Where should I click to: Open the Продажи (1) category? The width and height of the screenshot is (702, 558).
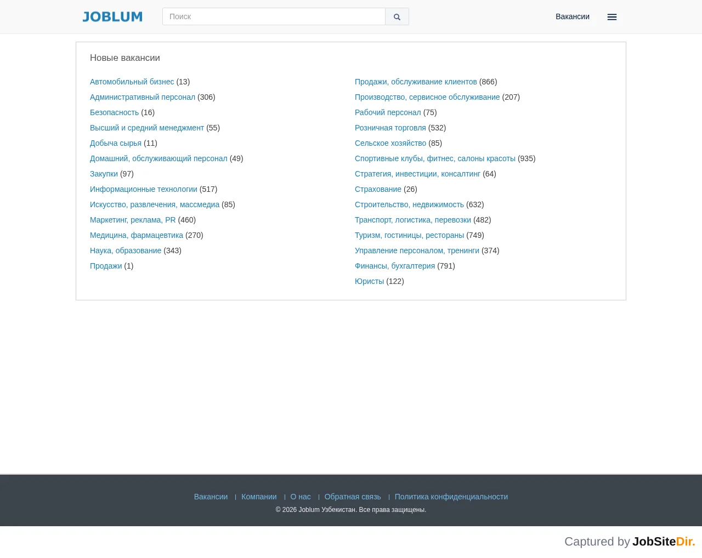coord(106,266)
